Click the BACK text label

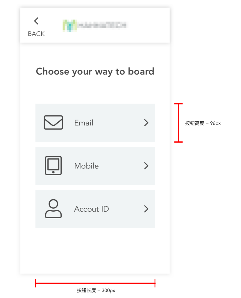click(x=36, y=34)
